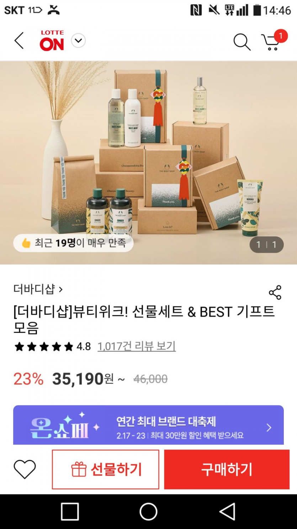Tap the five-star rating 4.8
Screen dimensions: 297x529
52,346
